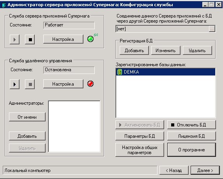The height and width of the screenshot is (179, 223).
Task: Click the Отключить БД button
Action: 191,125
